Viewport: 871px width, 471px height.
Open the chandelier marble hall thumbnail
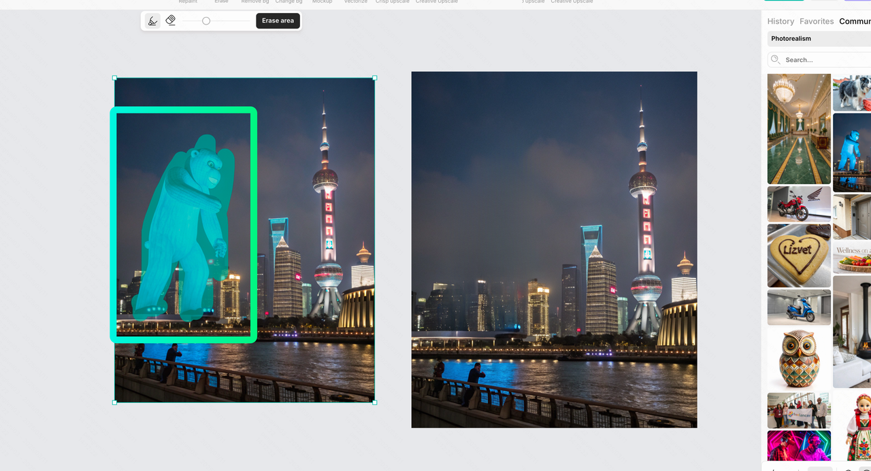(x=799, y=129)
